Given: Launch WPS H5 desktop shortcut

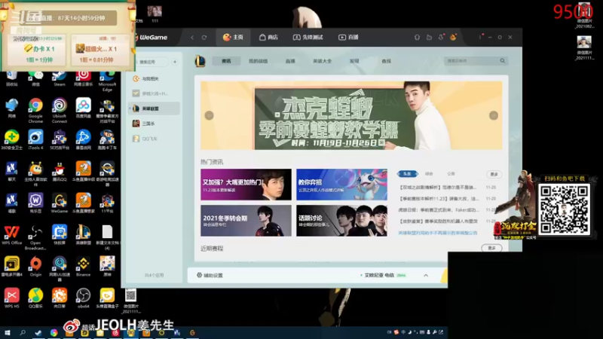Looking at the screenshot, I should click(x=11, y=298).
